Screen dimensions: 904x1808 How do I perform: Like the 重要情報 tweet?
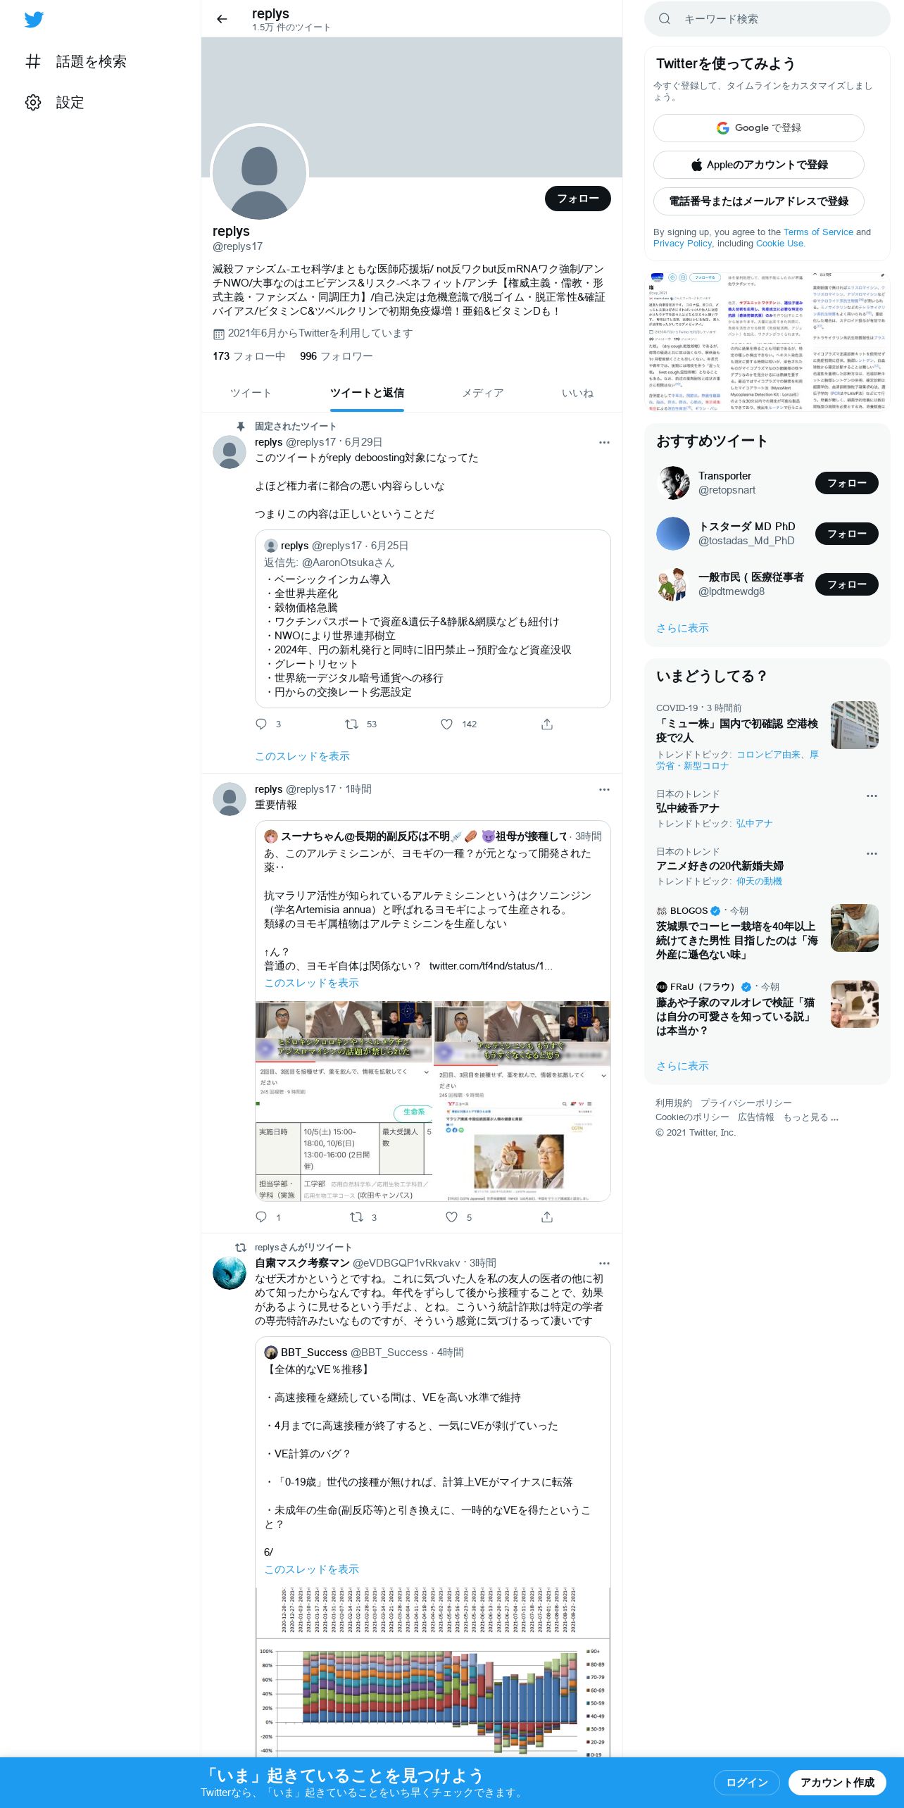(451, 1217)
